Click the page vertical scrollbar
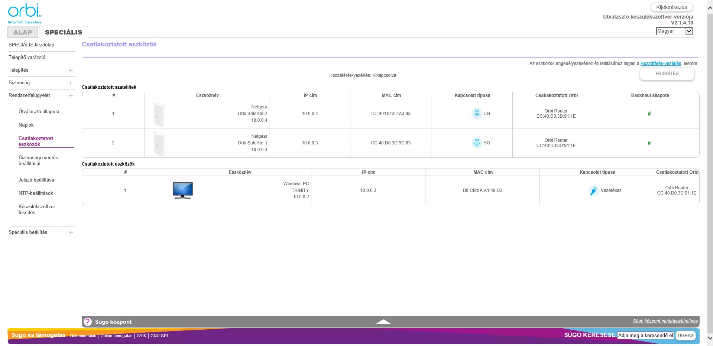This screenshot has height=346, width=713. 710,173
